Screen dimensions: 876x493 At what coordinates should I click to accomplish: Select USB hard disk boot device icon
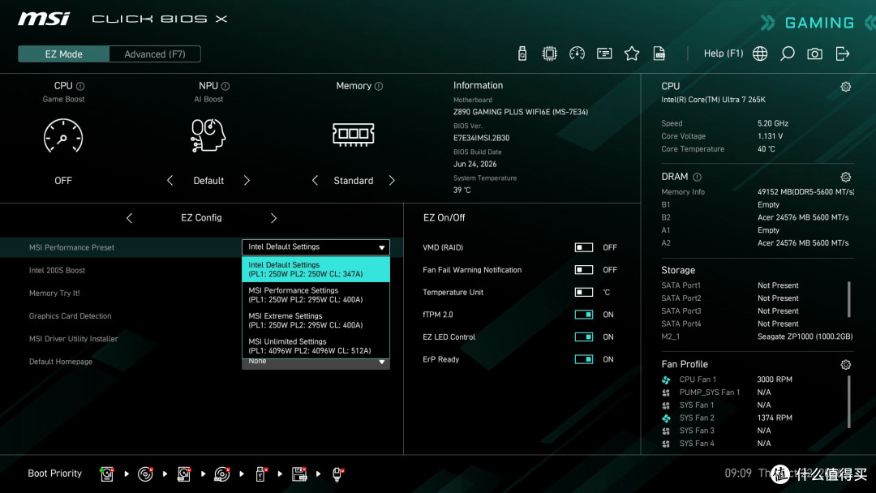click(x=184, y=474)
